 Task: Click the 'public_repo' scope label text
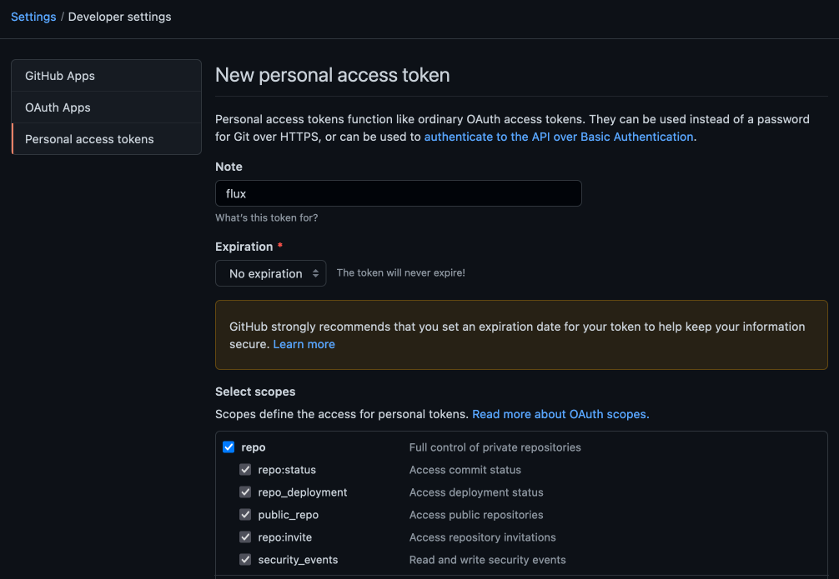288,515
